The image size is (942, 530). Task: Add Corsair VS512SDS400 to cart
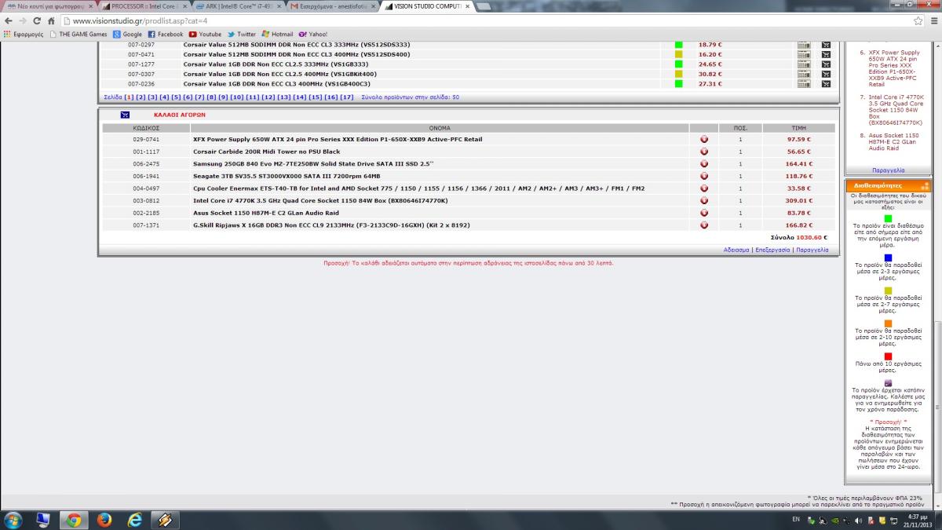(x=826, y=54)
